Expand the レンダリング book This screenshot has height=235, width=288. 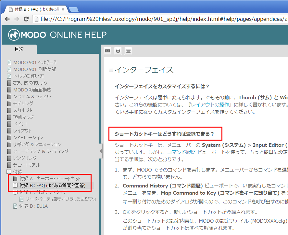tap(25, 158)
